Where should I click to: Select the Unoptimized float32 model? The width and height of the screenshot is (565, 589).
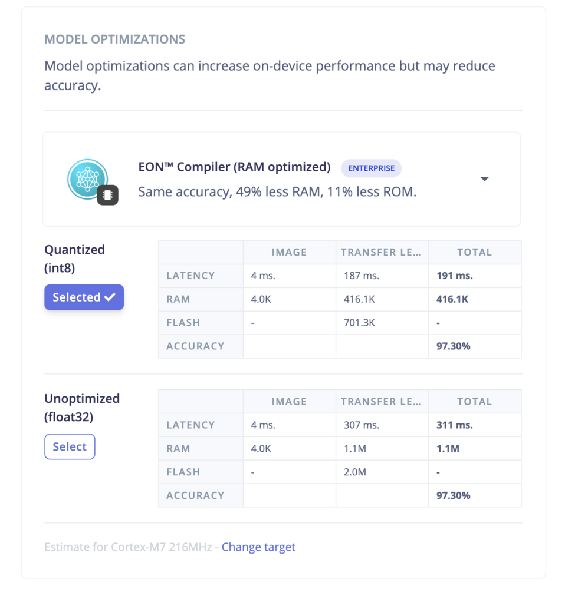click(x=70, y=446)
